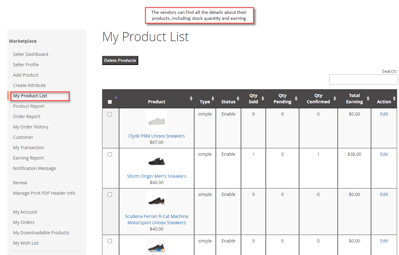The image size is (399, 255).
Task: Sort by the Product column arrows
Action: (x=191, y=99)
